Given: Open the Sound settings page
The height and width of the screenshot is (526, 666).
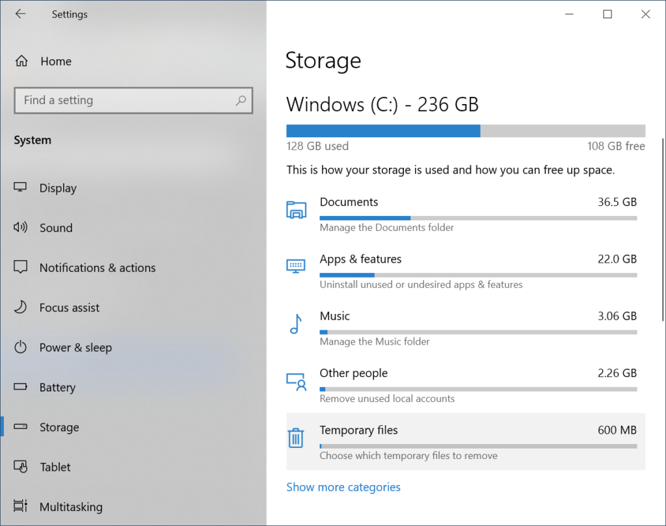Looking at the screenshot, I should point(133,228).
